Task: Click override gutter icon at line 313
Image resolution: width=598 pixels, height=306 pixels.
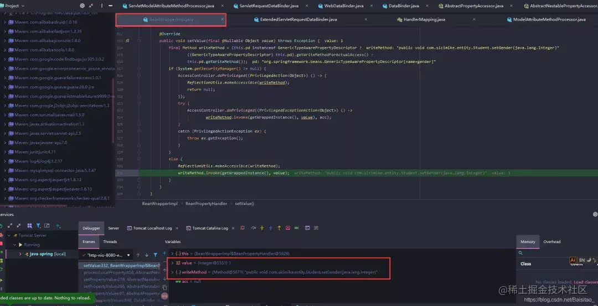Action: [x=128, y=41]
